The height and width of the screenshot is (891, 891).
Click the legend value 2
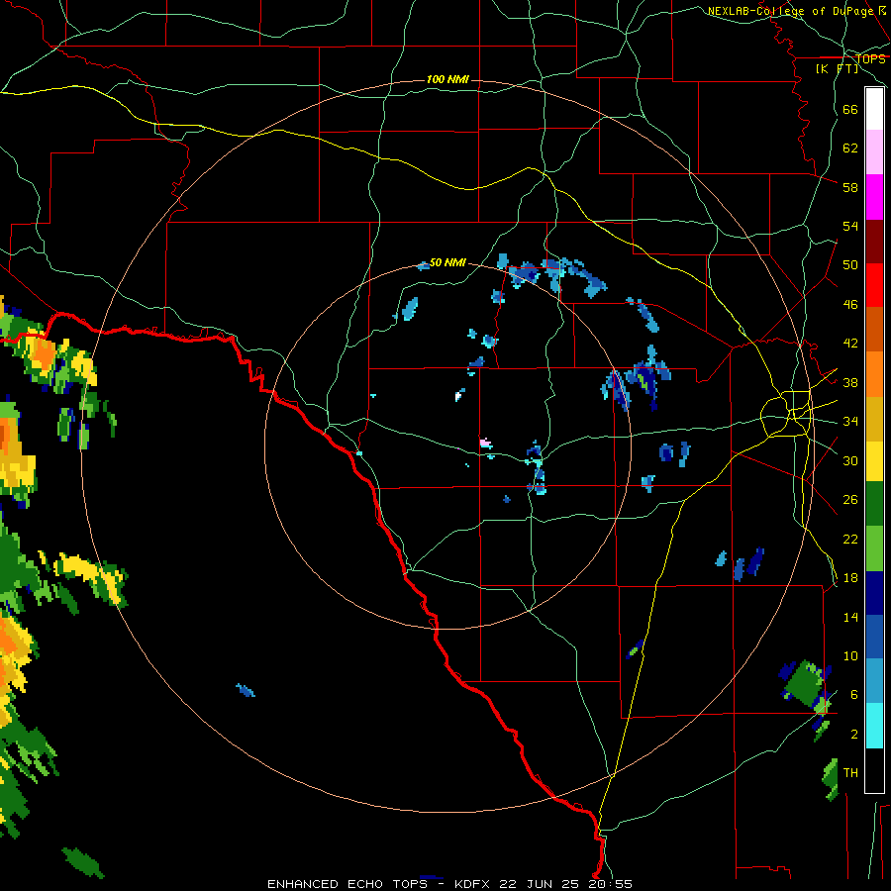pyautogui.click(x=853, y=734)
